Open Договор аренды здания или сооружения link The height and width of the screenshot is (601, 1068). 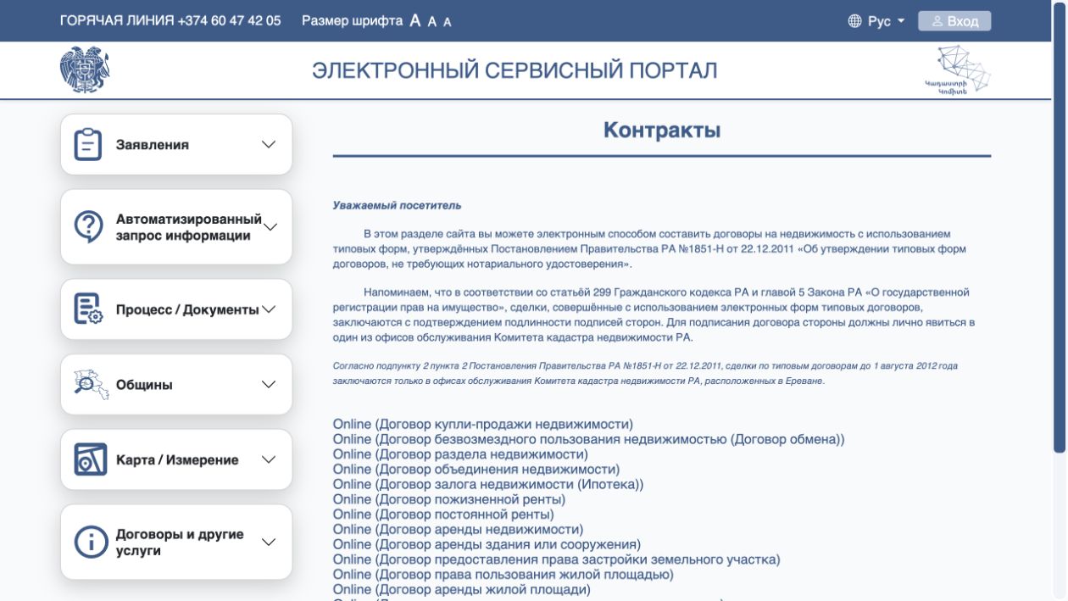[487, 544]
